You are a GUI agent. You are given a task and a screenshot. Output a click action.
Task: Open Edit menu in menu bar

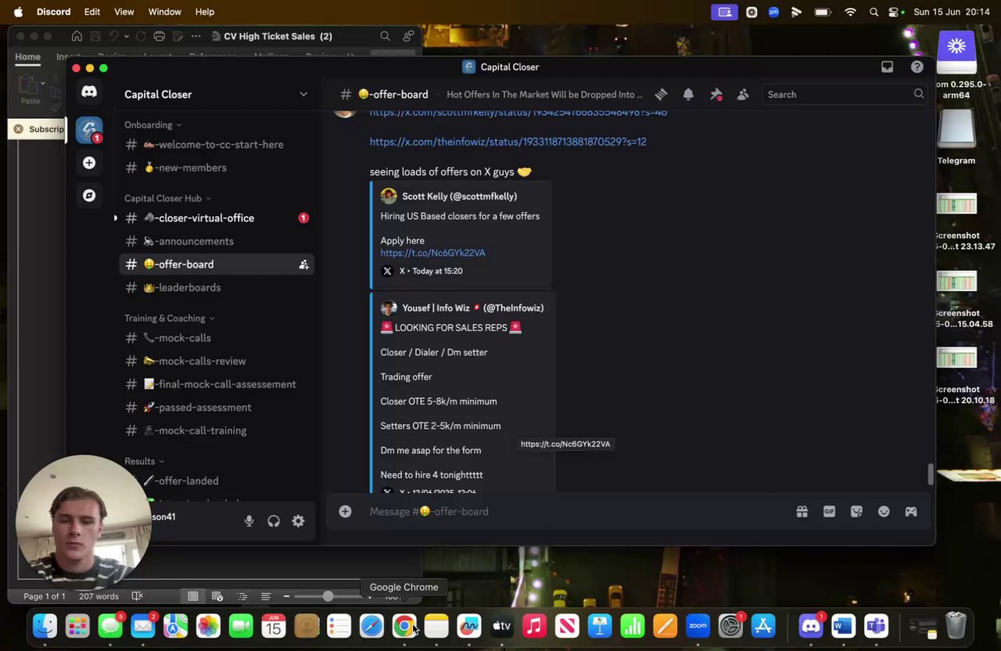[x=91, y=12]
